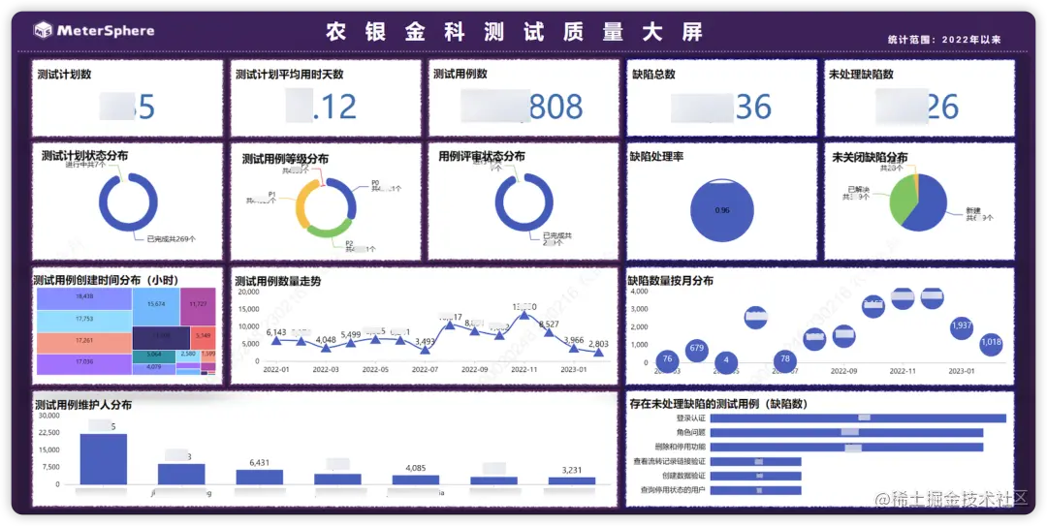
Task: Select the yellow P1 donut segment
Action: (303, 204)
